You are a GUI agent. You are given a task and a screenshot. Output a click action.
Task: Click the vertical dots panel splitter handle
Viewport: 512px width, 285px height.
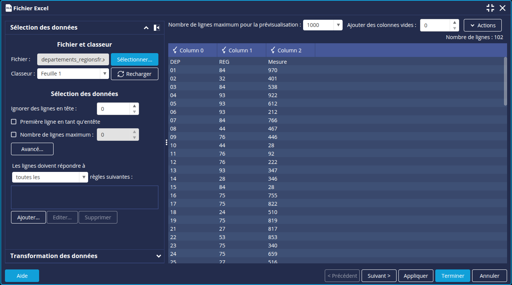(x=166, y=142)
